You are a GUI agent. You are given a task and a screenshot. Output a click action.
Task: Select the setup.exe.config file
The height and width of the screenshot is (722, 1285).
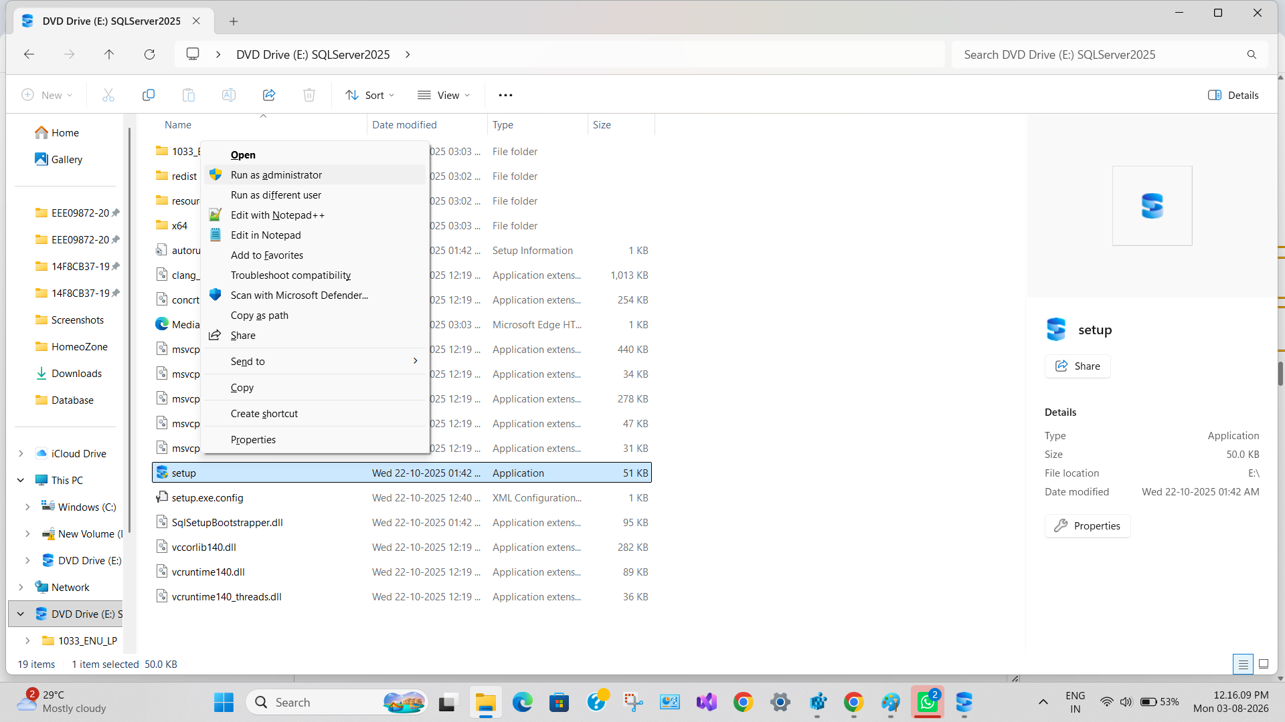402,497
